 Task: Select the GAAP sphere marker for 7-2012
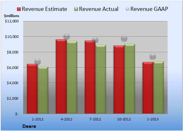pos(95,40)
